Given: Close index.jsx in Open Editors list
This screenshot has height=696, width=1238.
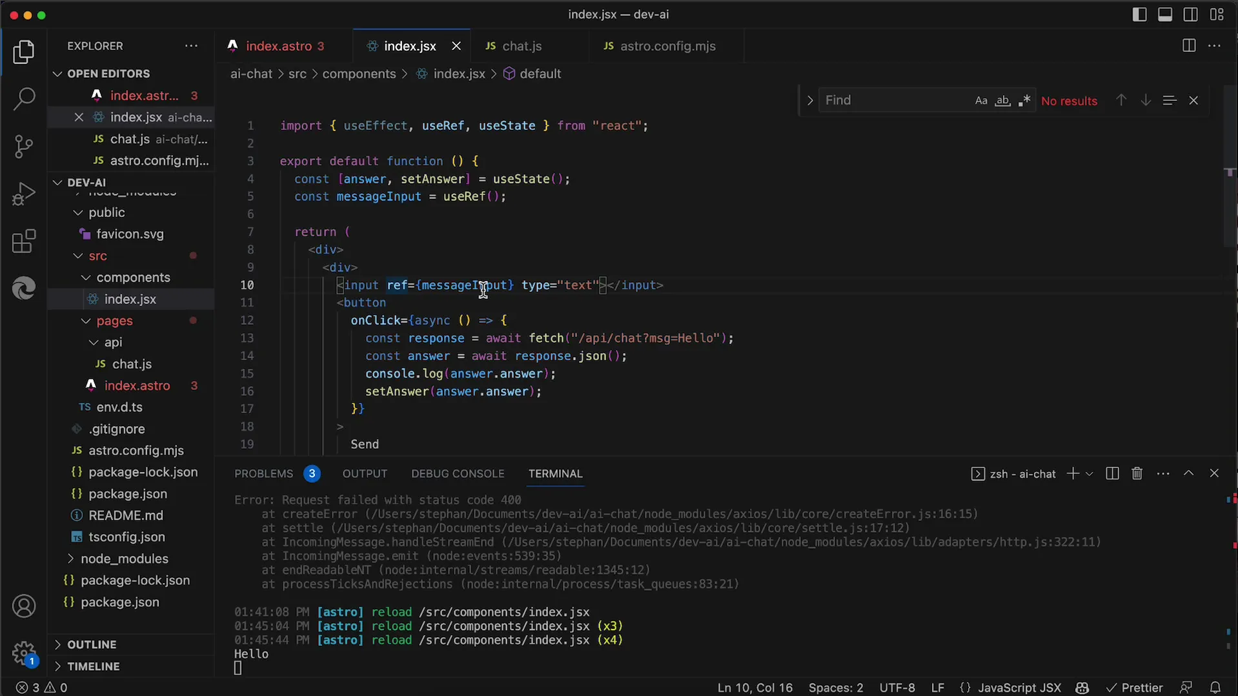Looking at the screenshot, I should [x=79, y=117].
